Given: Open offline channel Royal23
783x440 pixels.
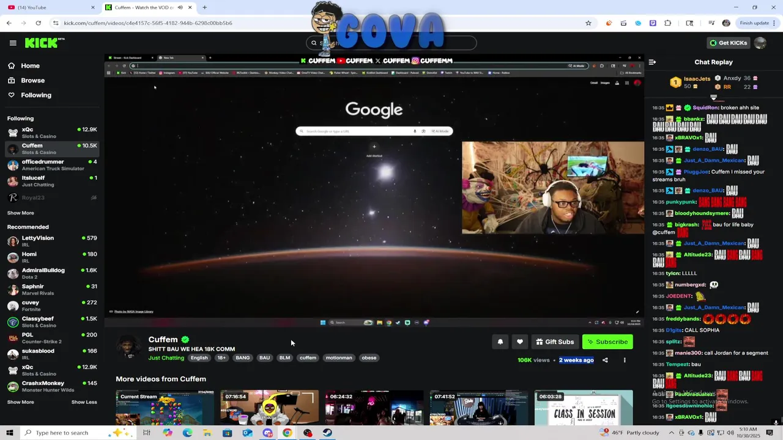Looking at the screenshot, I should [x=52, y=198].
